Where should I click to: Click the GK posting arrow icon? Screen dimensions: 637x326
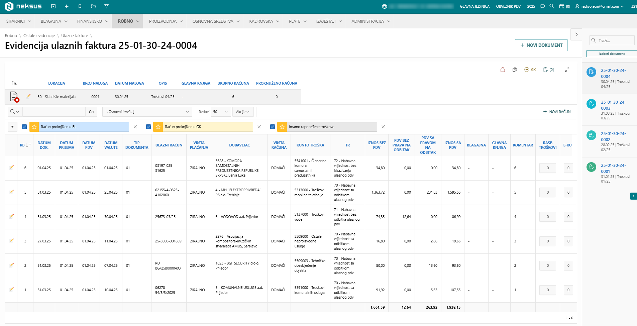click(530, 70)
